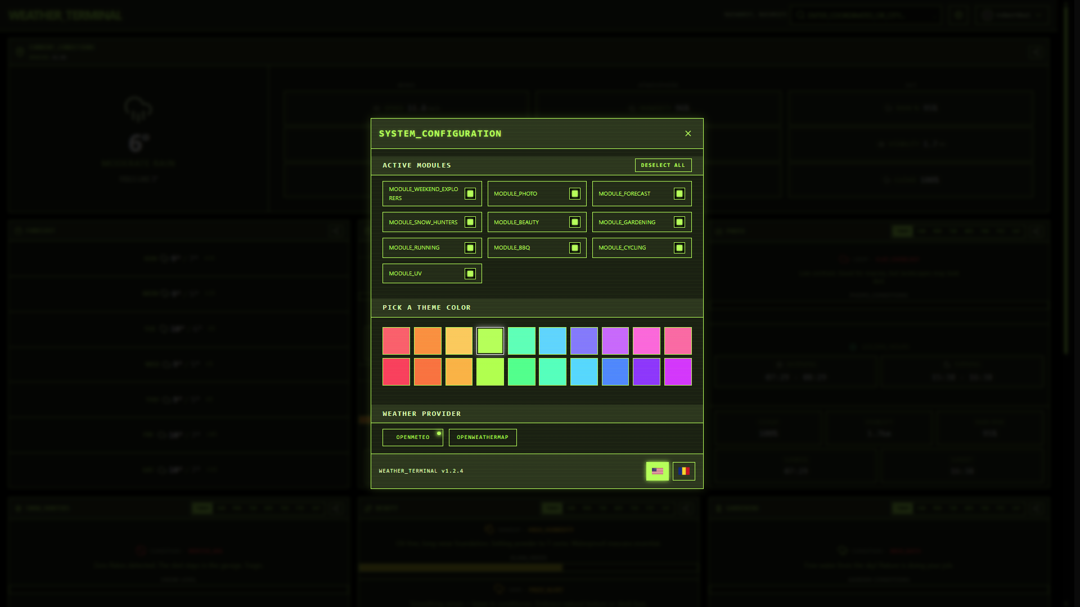This screenshot has width=1080, height=607.
Task: Disable the MODULE_FORECAST module
Action: coord(679,193)
